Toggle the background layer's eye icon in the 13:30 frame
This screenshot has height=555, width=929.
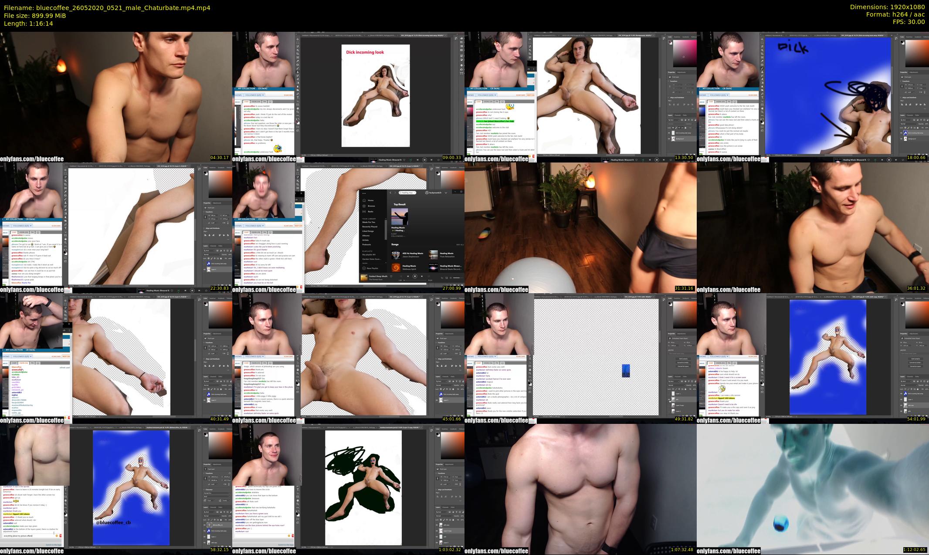tap(669, 139)
